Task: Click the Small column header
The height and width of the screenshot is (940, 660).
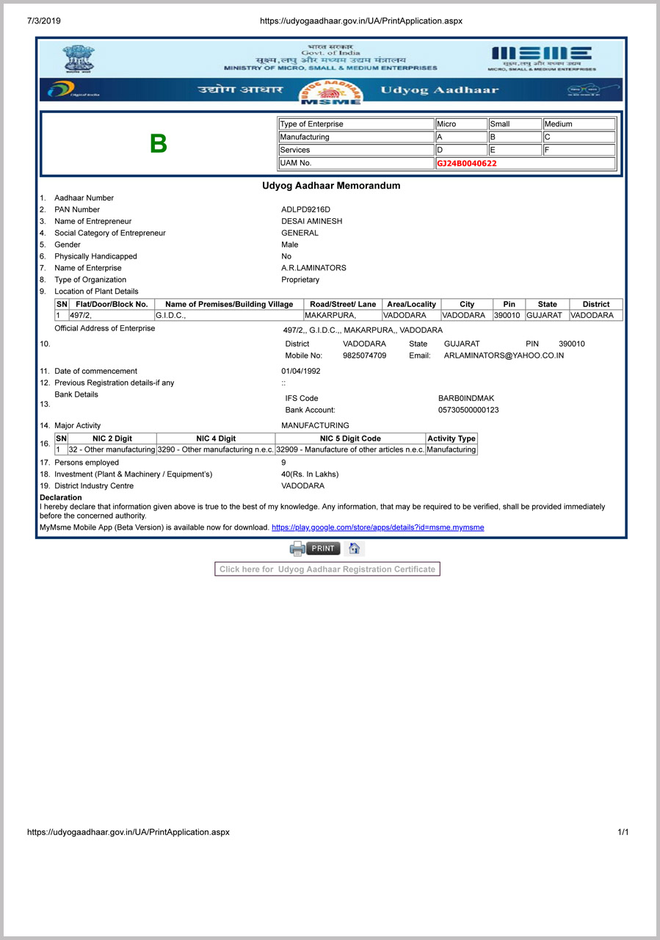Action: tap(515, 124)
